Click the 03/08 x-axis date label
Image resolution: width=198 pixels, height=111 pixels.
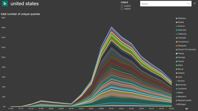coord(101,109)
